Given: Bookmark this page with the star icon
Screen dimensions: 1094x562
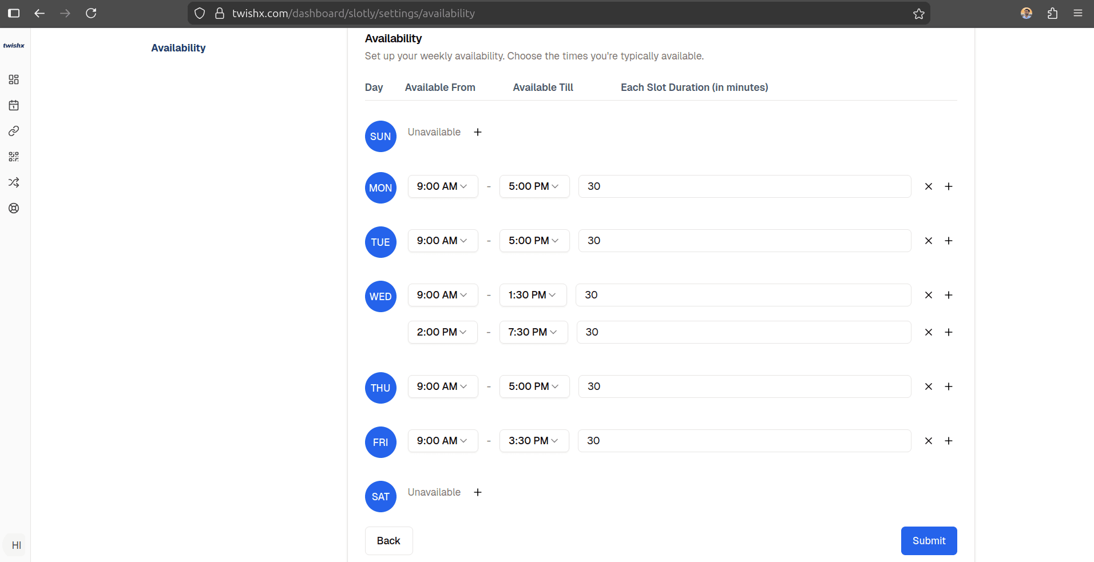Looking at the screenshot, I should click(x=919, y=14).
